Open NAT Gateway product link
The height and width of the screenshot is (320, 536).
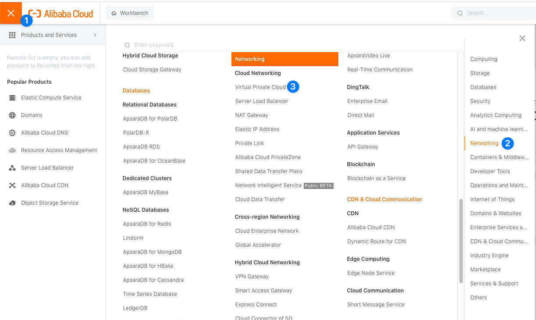click(252, 115)
